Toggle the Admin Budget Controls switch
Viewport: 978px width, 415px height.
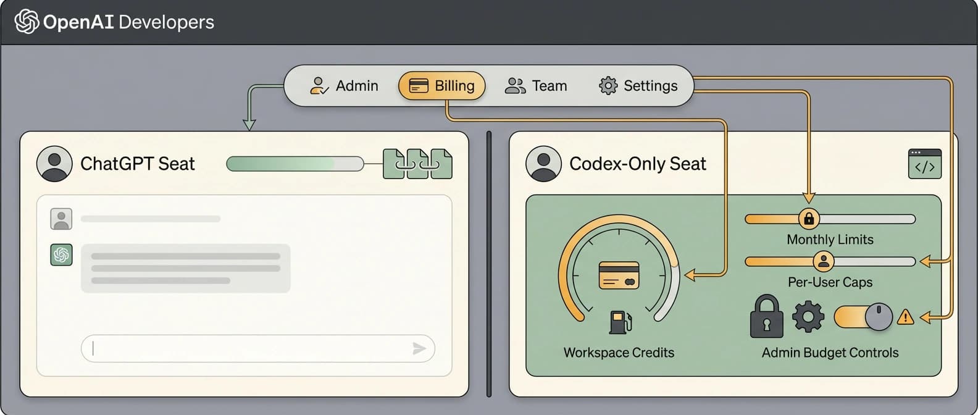863,317
